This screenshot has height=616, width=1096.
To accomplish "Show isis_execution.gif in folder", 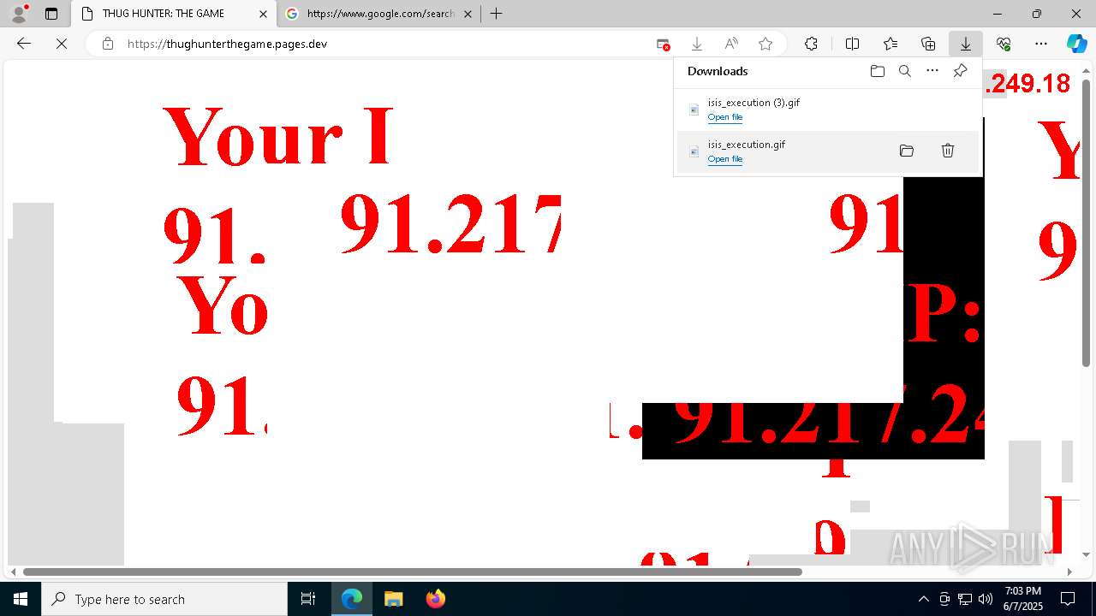I will click(907, 151).
